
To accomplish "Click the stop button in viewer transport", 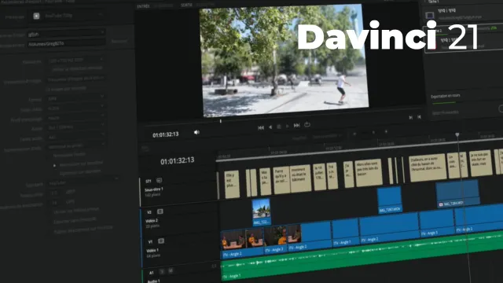I will pos(279,127).
